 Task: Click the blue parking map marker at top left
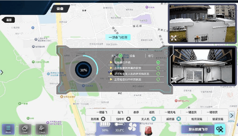[x=33, y=28]
